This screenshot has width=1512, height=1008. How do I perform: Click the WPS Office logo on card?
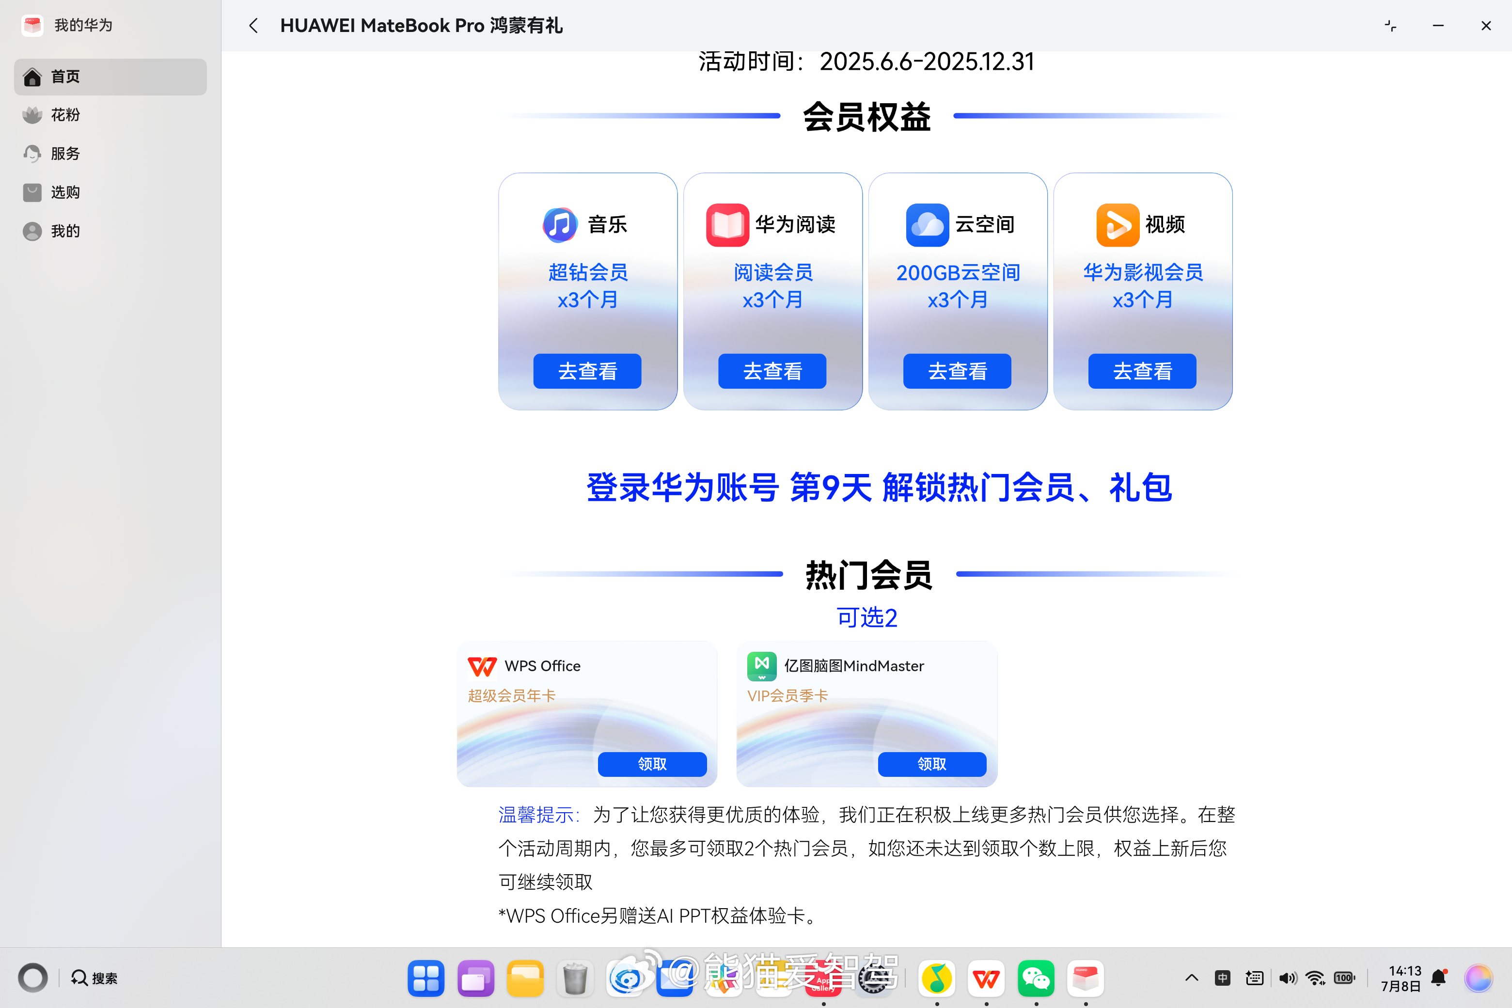pyautogui.click(x=482, y=666)
